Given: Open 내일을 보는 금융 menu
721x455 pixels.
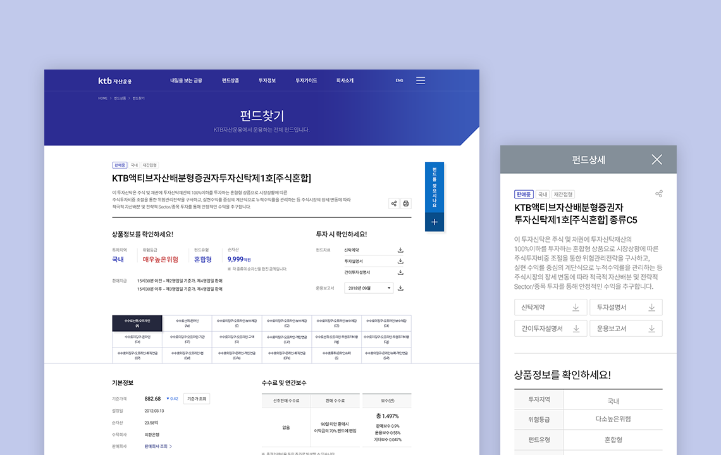Looking at the screenshot, I should [186, 80].
